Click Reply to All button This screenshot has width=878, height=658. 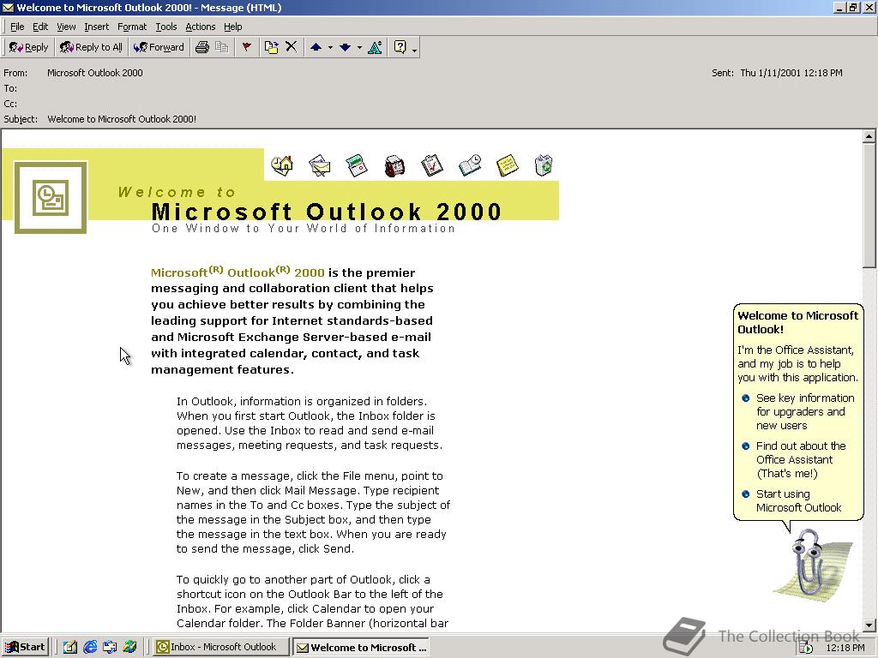point(91,48)
